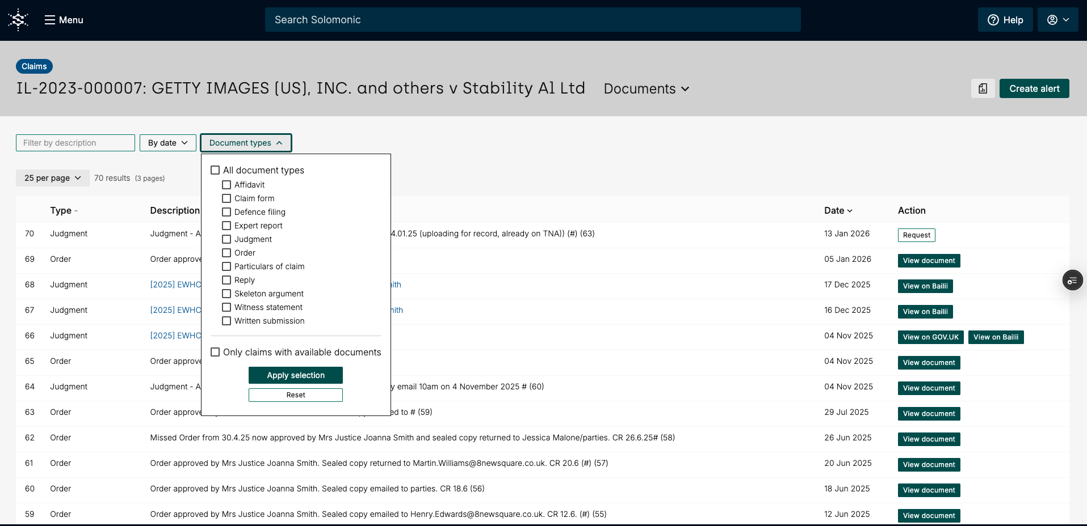Click into the Search Solomonic field

[532, 20]
